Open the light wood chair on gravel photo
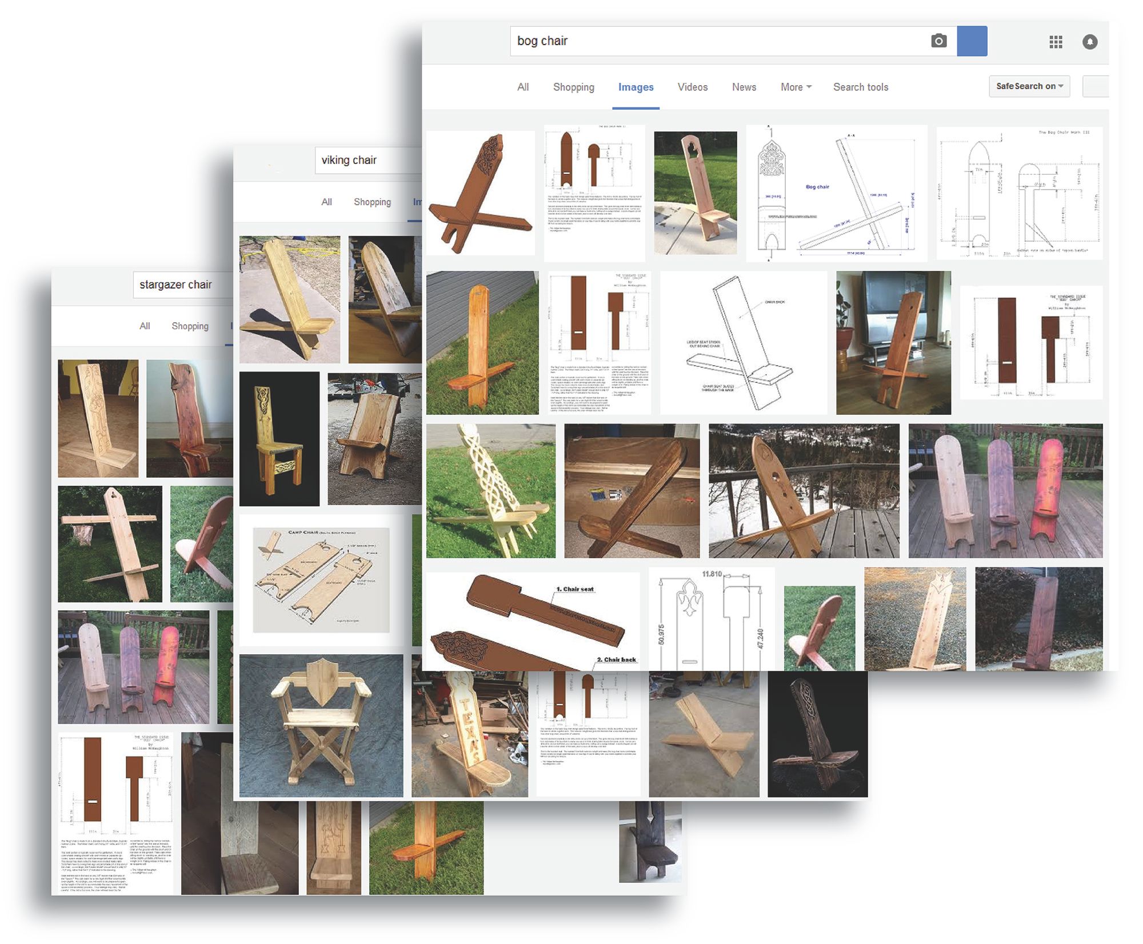Viewport: 1143px width, 944px height. pyautogui.click(x=916, y=619)
